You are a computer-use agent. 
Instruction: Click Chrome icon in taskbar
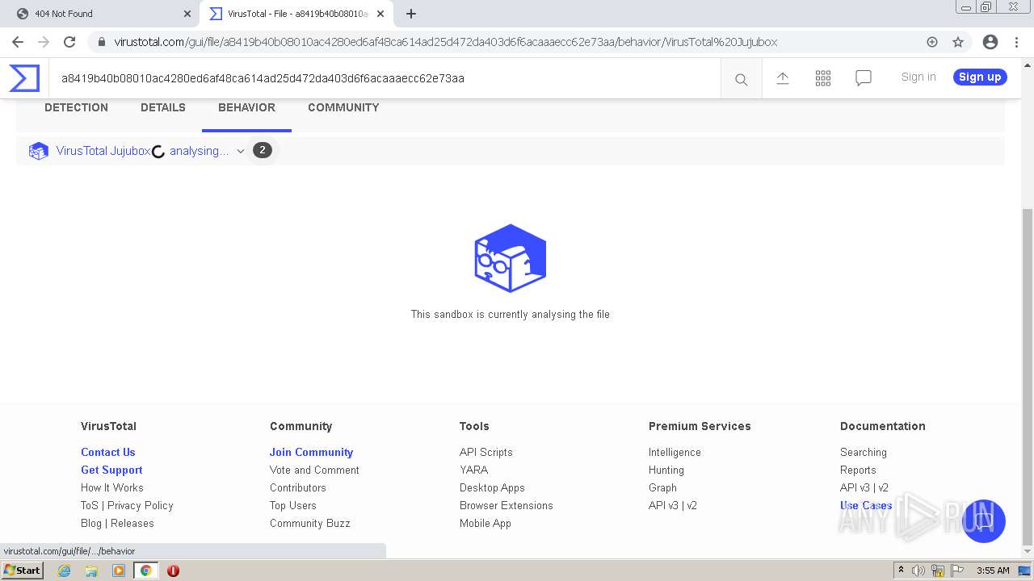tap(145, 571)
